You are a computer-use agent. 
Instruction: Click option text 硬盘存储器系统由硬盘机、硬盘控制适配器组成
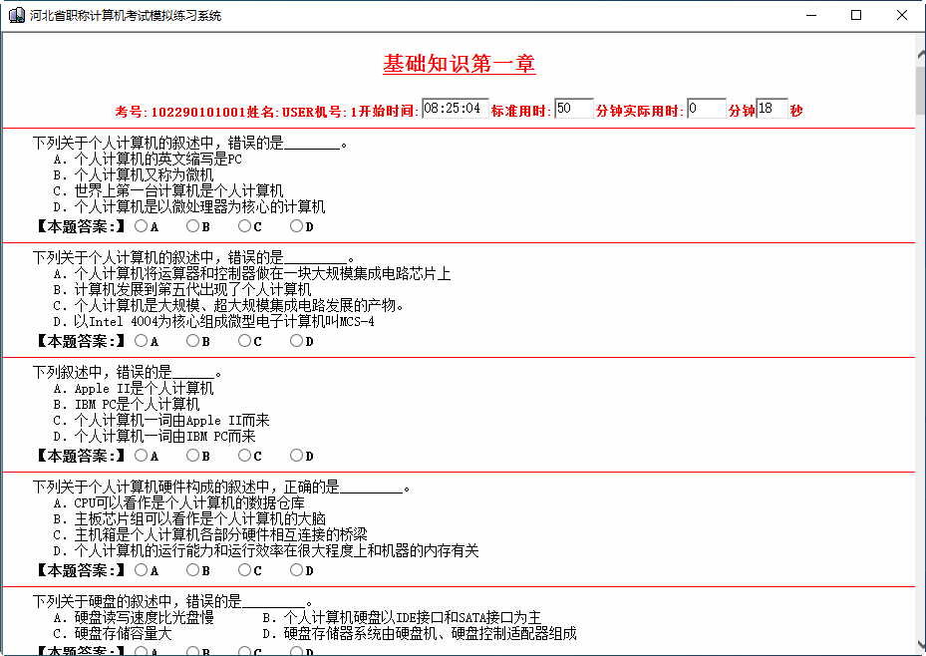pyautogui.click(x=430, y=633)
